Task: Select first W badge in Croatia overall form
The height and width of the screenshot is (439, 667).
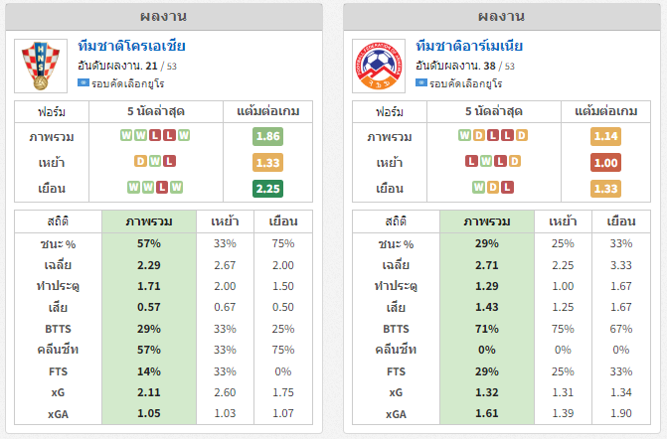Action: tap(126, 135)
